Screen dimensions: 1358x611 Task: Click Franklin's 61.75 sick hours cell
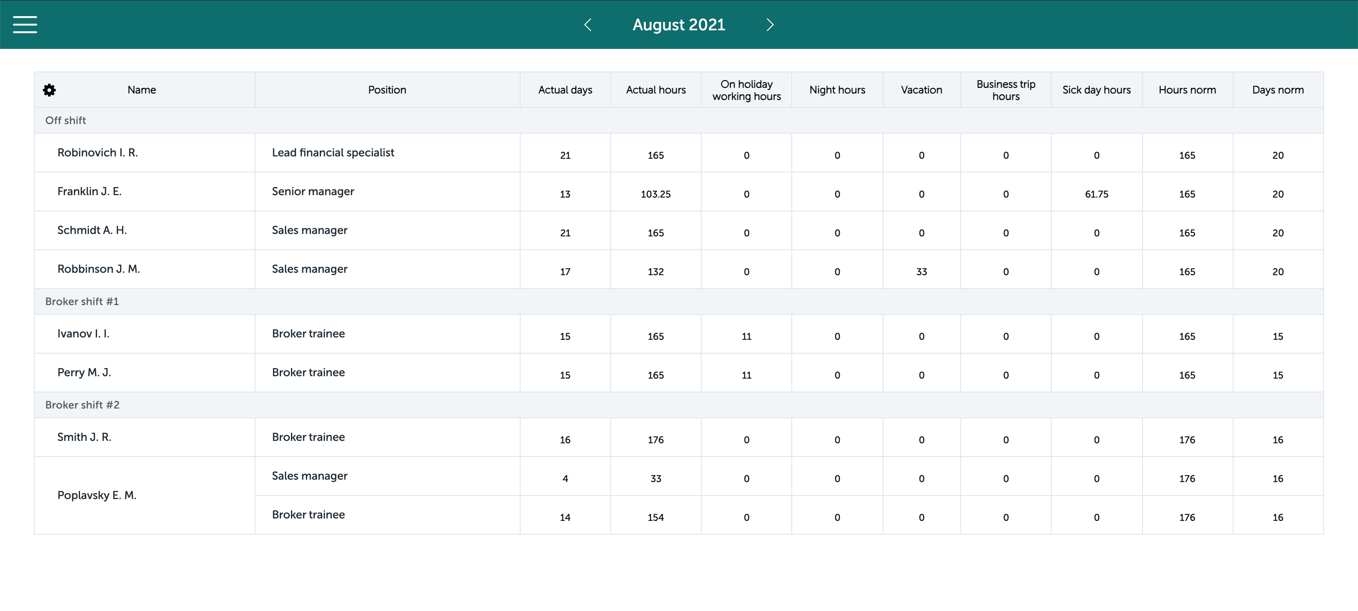tap(1096, 194)
